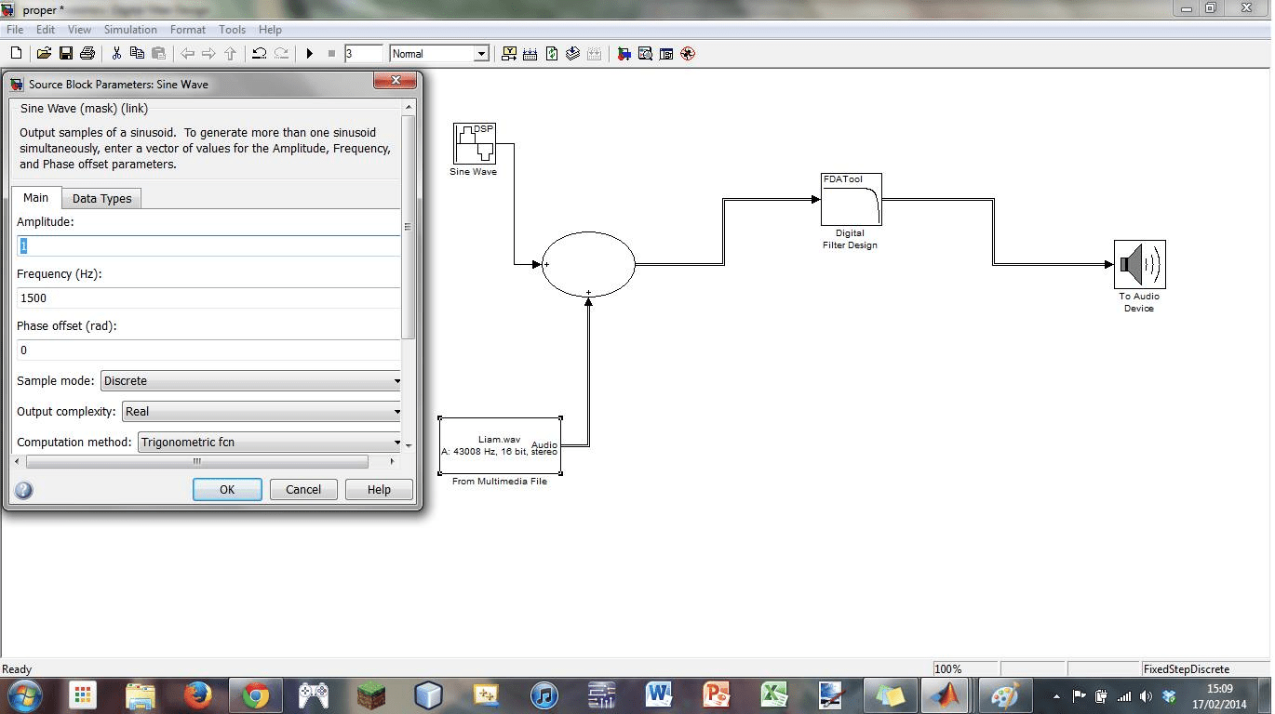1275x714 pixels.
Task: Click OK in Sine Wave parameters
Action: (x=227, y=489)
